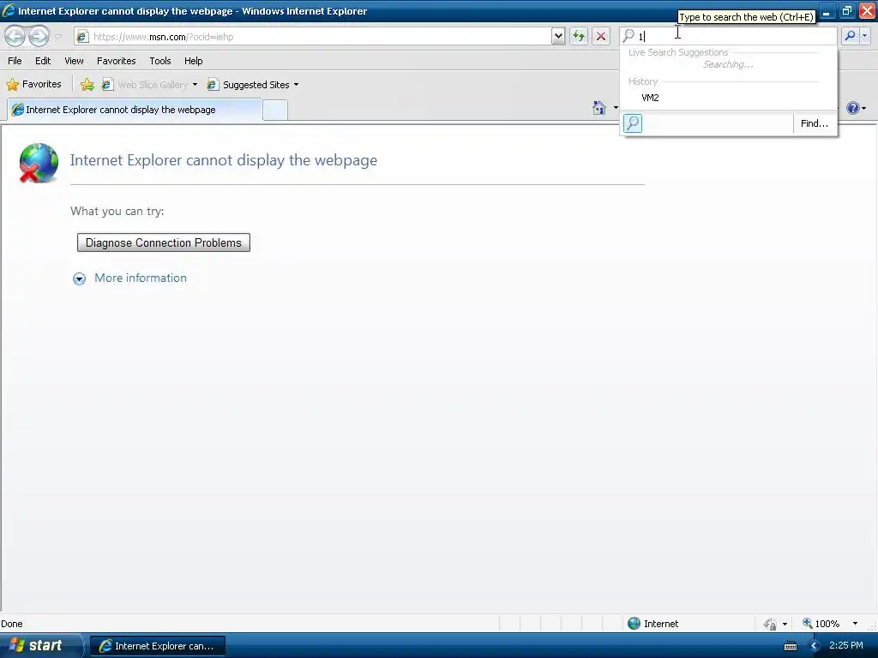Click the Web Slice Gallery link
This screenshot has height=658, width=878.
pyautogui.click(x=146, y=85)
